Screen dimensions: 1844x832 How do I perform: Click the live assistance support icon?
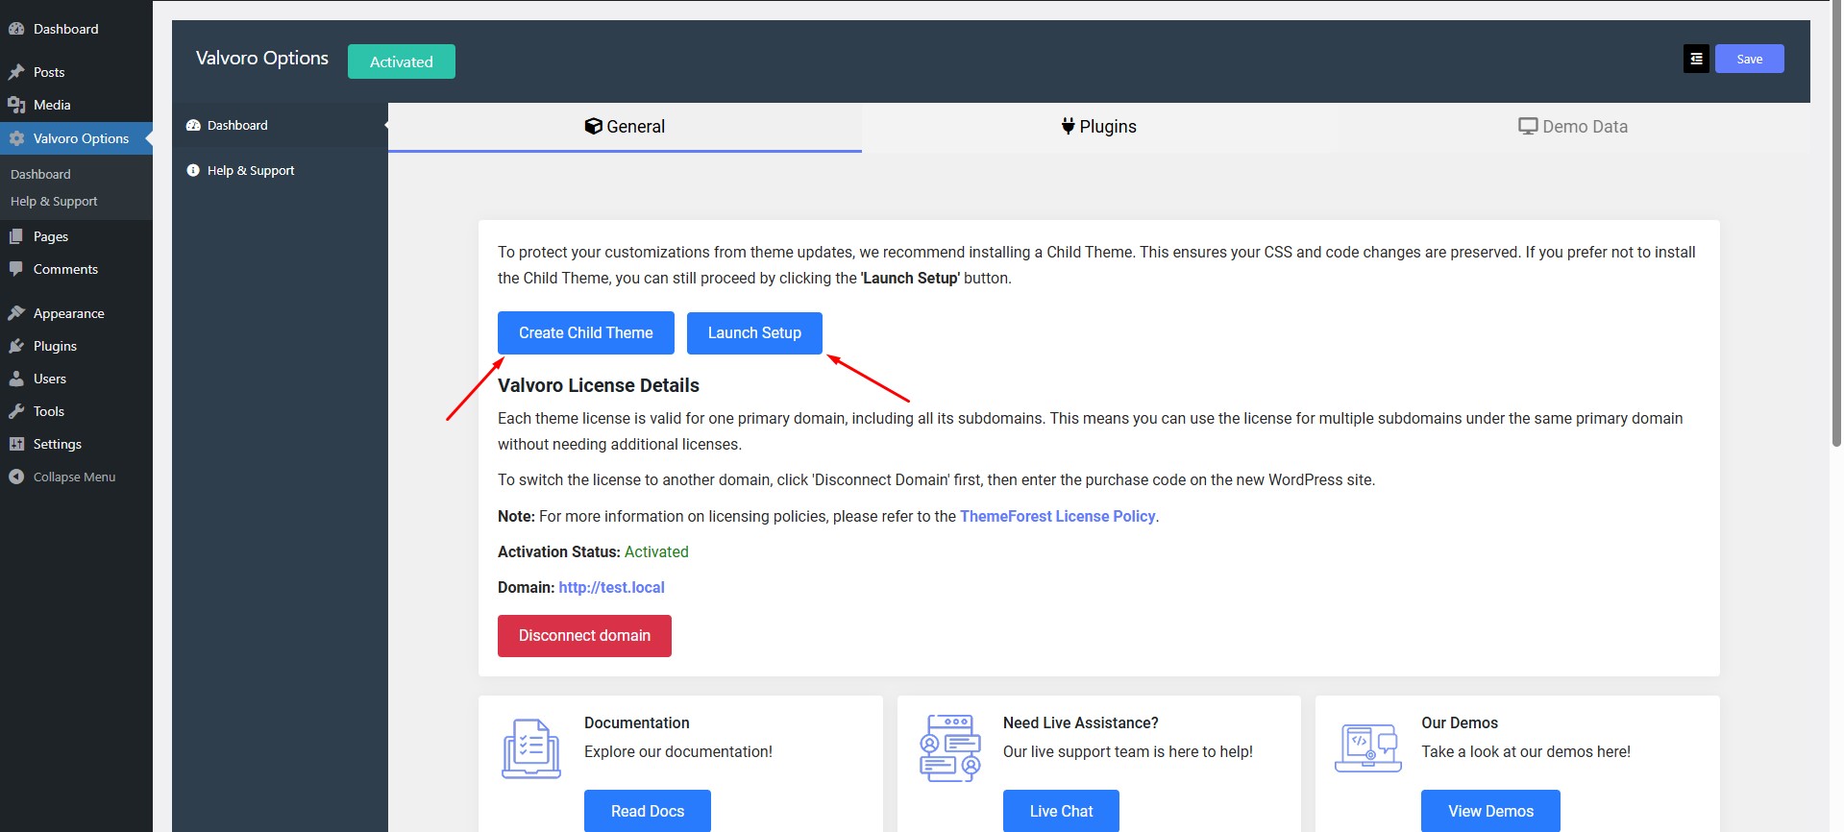[x=949, y=748]
